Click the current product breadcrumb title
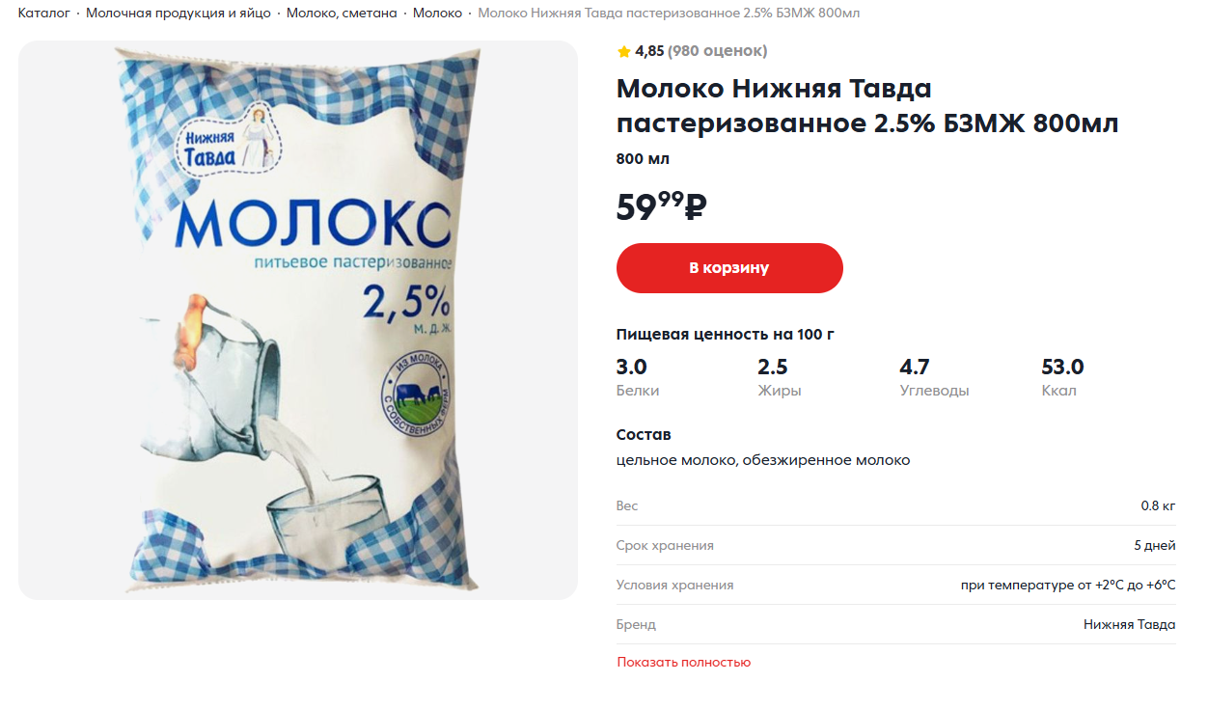The height and width of the screenshot is (709, 1208). coord(669,14)
